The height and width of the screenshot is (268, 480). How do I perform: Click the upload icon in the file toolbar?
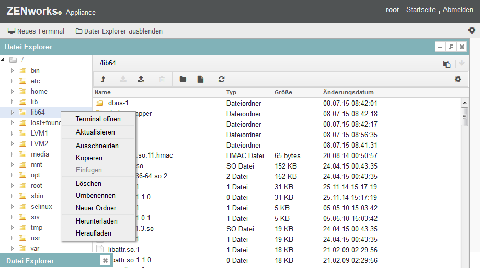click(141, 80)
